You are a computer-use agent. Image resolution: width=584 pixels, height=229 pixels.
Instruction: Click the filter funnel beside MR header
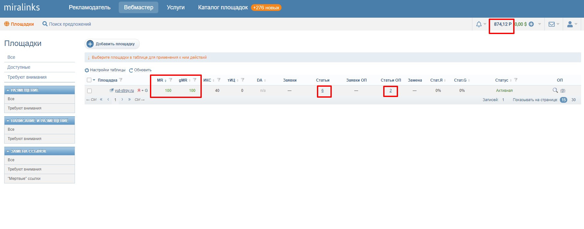click(171, 80)
